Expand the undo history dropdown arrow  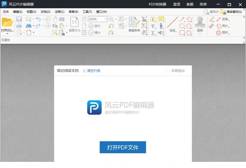point(43,19)
